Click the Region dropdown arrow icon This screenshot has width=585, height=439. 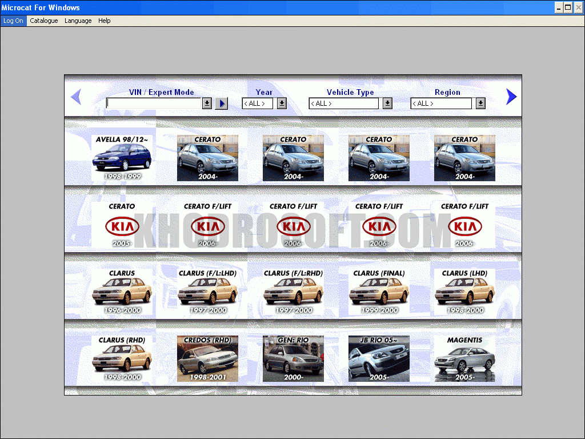pos(480,103)
